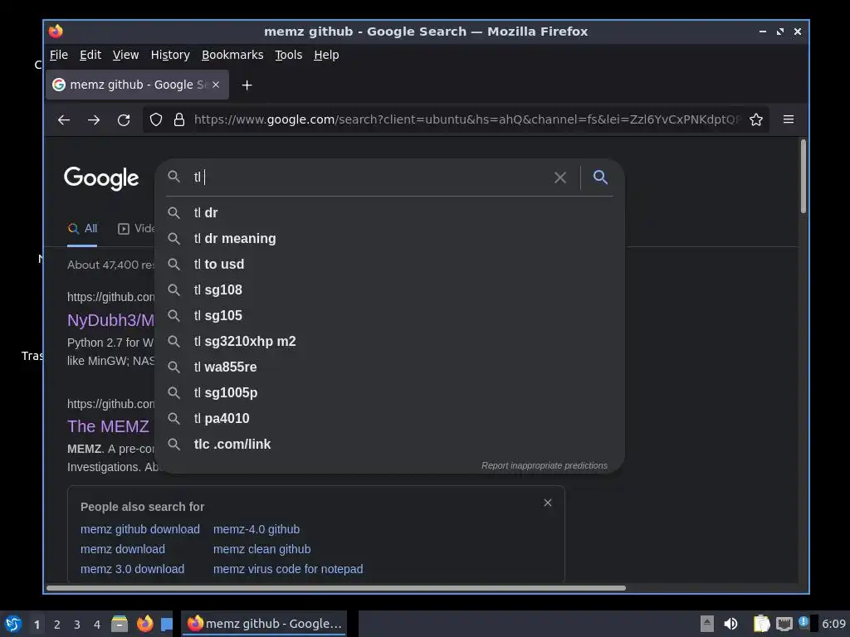Click the blue show-desktop icon in the taskbar
Viewport: 850px width, 637px height.
[167, 624]
